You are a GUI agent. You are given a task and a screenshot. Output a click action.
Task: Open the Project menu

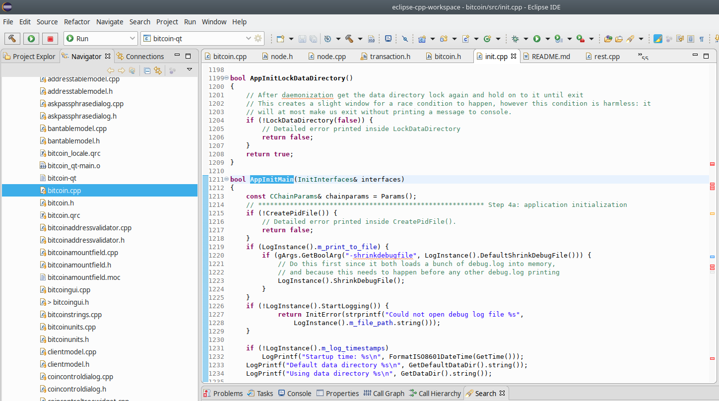tap(167, 22)
